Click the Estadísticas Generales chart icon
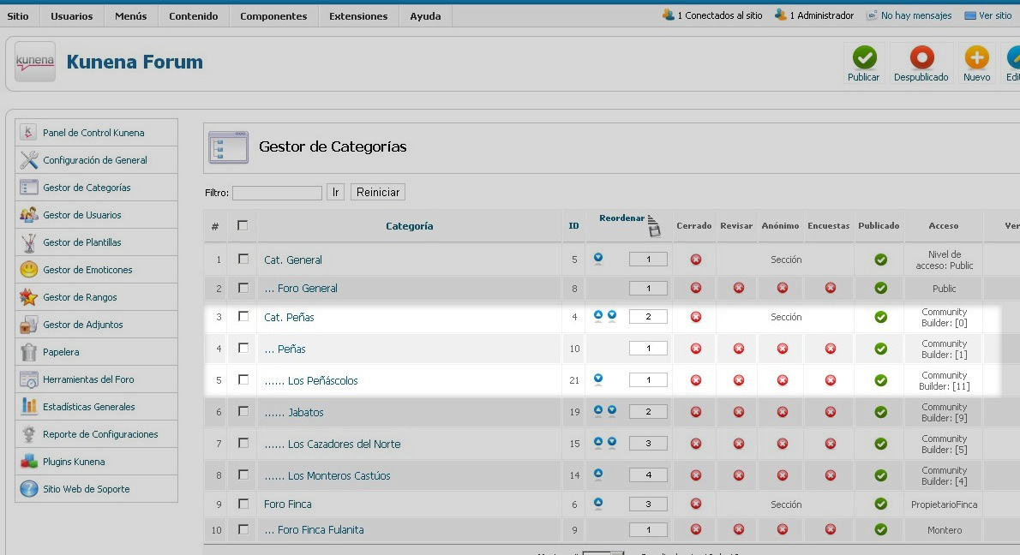This screenshot has height=555, width=1020. tap(28, 406)
